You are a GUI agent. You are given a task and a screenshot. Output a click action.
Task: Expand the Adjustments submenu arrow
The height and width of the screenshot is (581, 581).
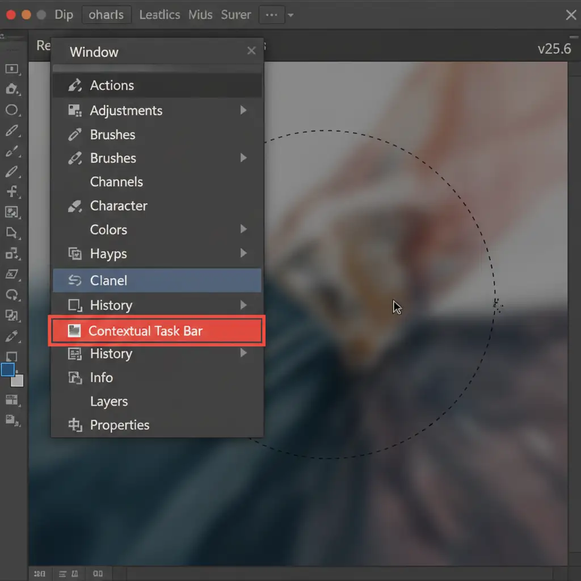coord(243,110)
